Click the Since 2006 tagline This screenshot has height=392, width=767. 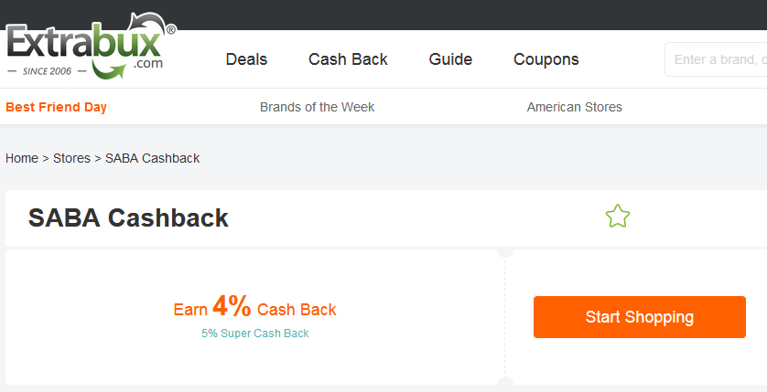pyautogui.click(x=48, y=70)
